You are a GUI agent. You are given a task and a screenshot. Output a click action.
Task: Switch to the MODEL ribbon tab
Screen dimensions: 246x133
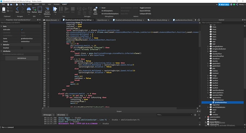tap(37, 4)
